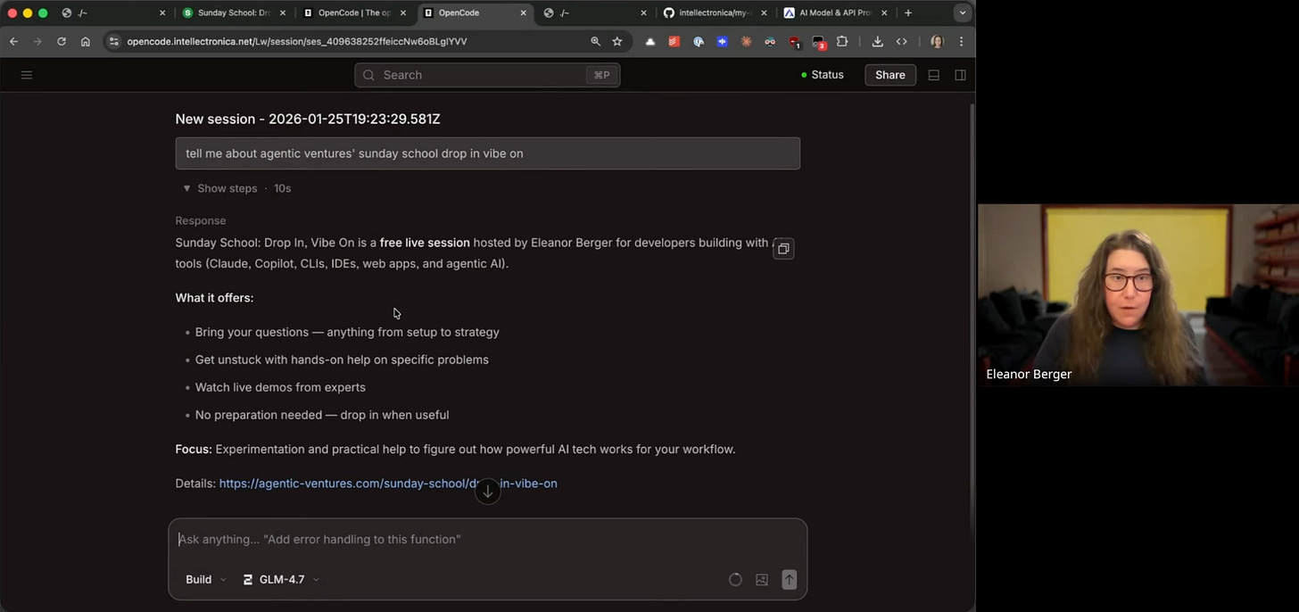Click the blue sparkle extension icon
This screenshot has height=612, width=1299.
[723, 41]
